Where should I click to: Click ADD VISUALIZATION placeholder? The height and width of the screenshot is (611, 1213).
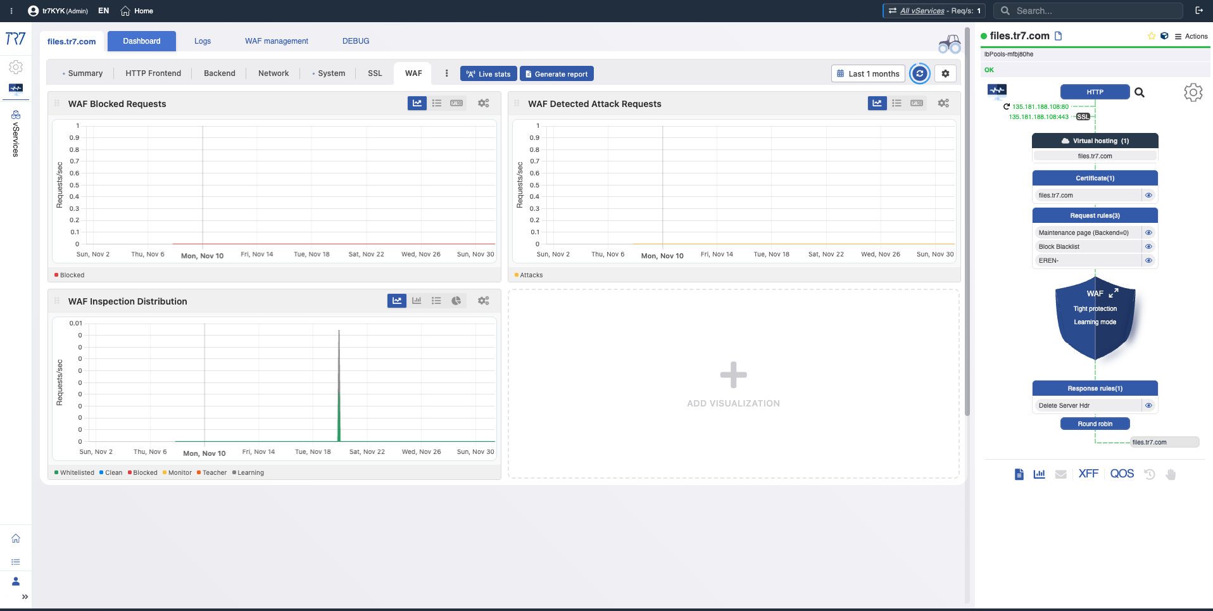coord(733,384)
